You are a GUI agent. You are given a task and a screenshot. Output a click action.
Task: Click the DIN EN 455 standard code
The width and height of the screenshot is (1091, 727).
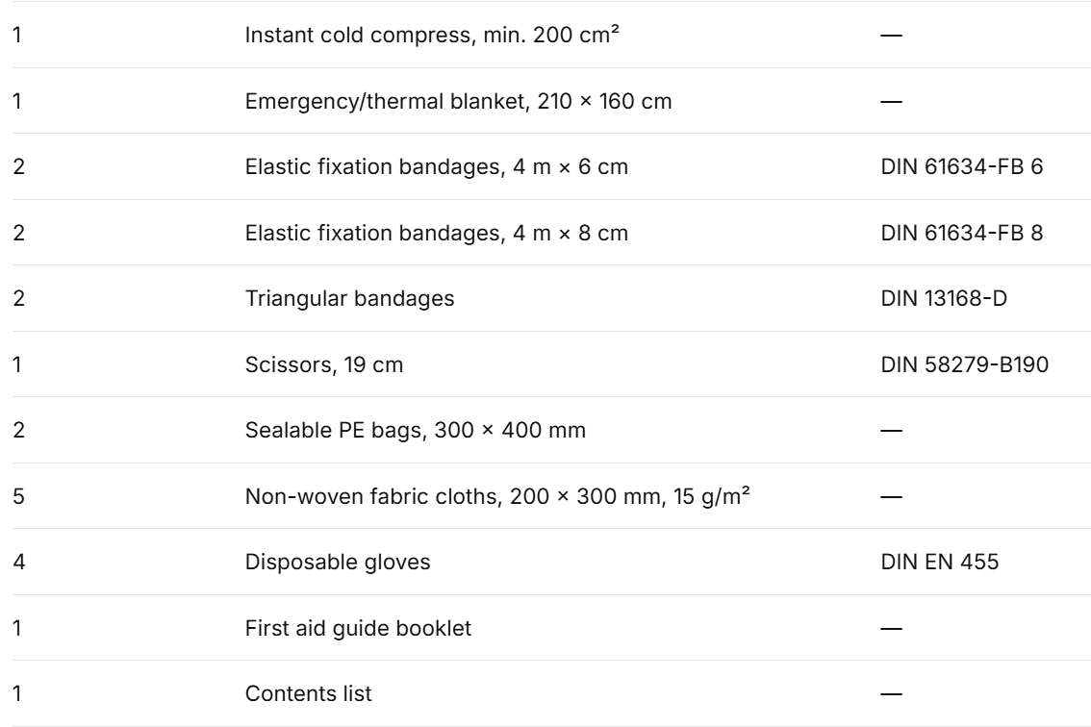(939, 562)
